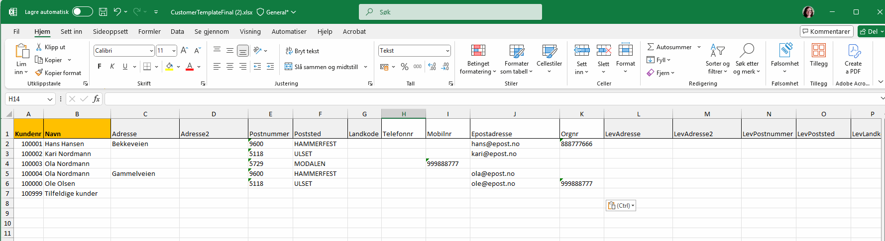Image resolution: width=885 pixels, height=241 pixels.
Task: Open the Name Box dropdown arrow
Action: [50, 99]
